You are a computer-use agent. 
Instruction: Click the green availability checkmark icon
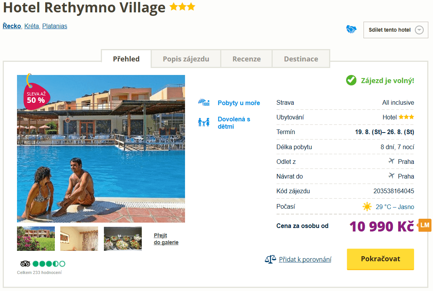click(351, 80)
